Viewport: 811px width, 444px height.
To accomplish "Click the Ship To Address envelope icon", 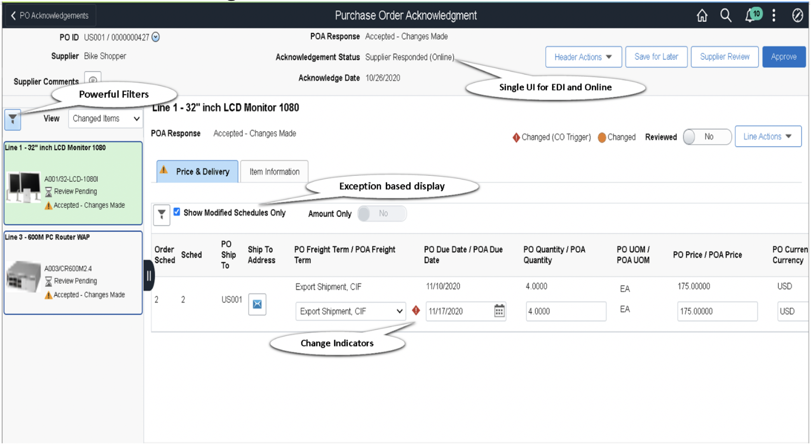I will pyautogui.click(x=257, y=304).
